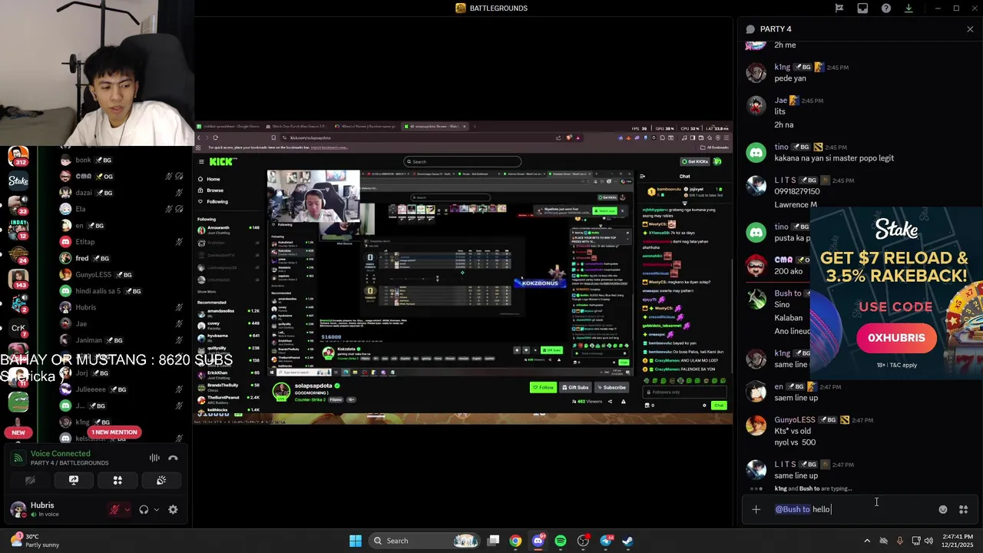Viewport: 983px width, 553px height.
Task: Toggle the muted microphone in the user panel
Action: pyautogui.click(x=114, y=509)
